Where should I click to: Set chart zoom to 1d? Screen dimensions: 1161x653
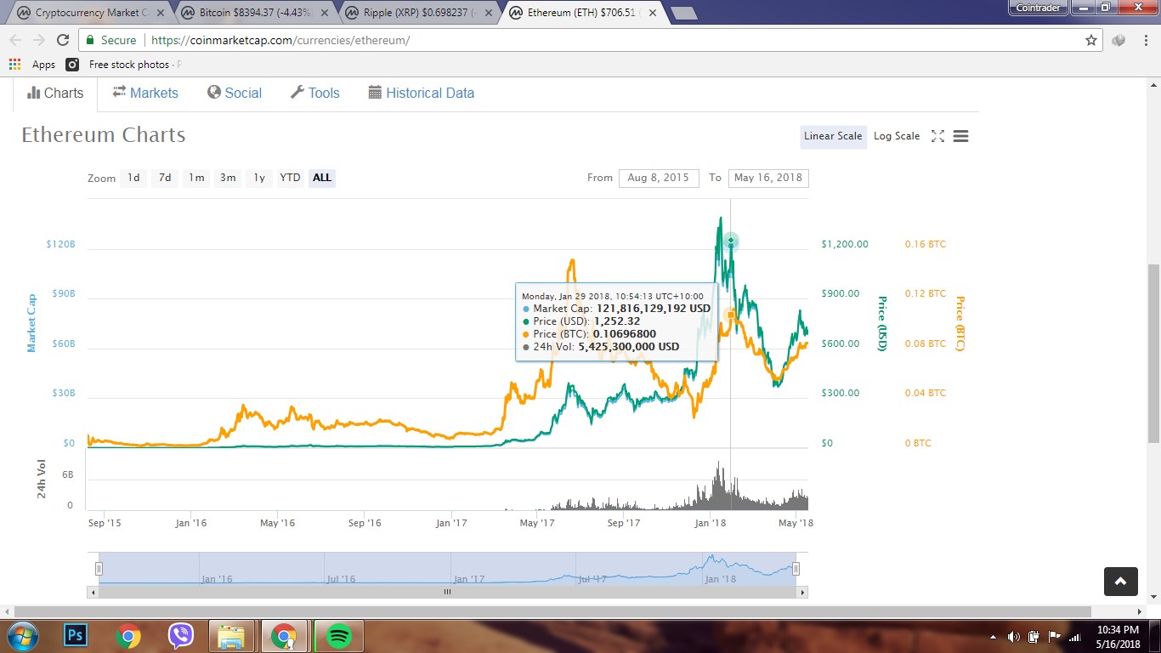pos(133,178)
